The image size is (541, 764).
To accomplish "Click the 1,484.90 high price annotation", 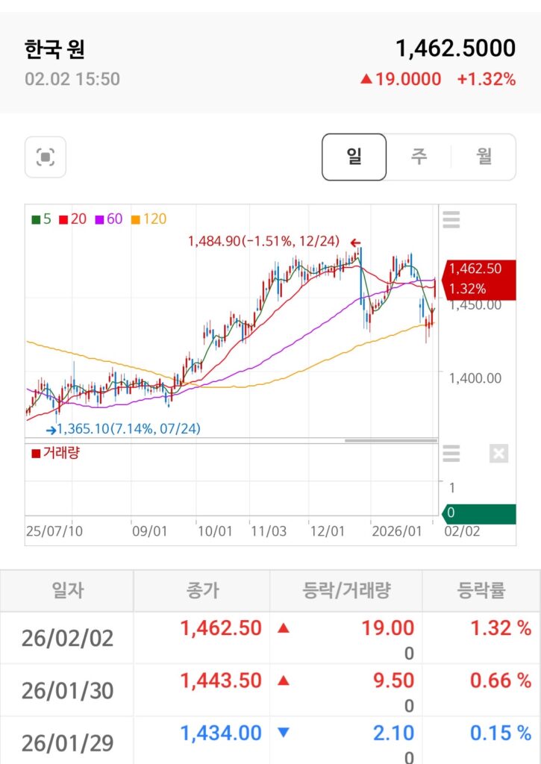I will click(x=263, y=242).
